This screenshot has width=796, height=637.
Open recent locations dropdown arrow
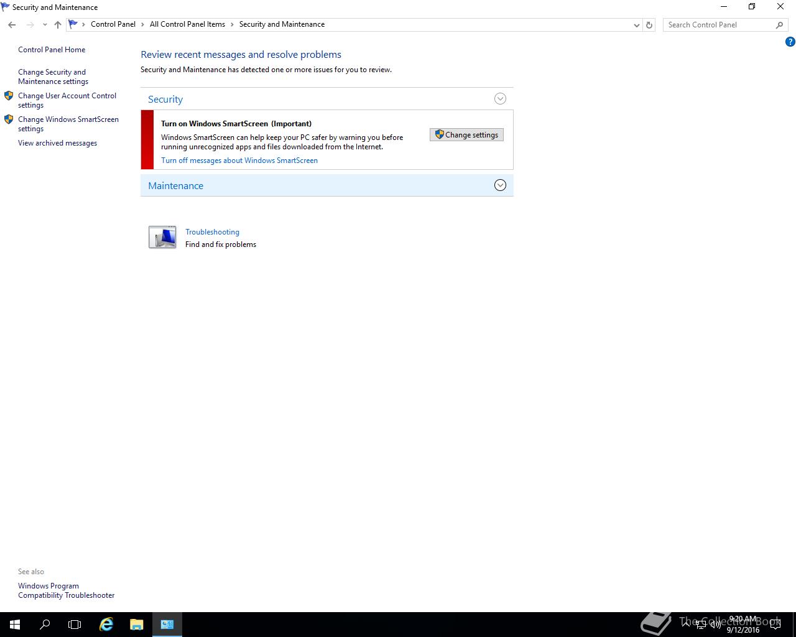45,25
